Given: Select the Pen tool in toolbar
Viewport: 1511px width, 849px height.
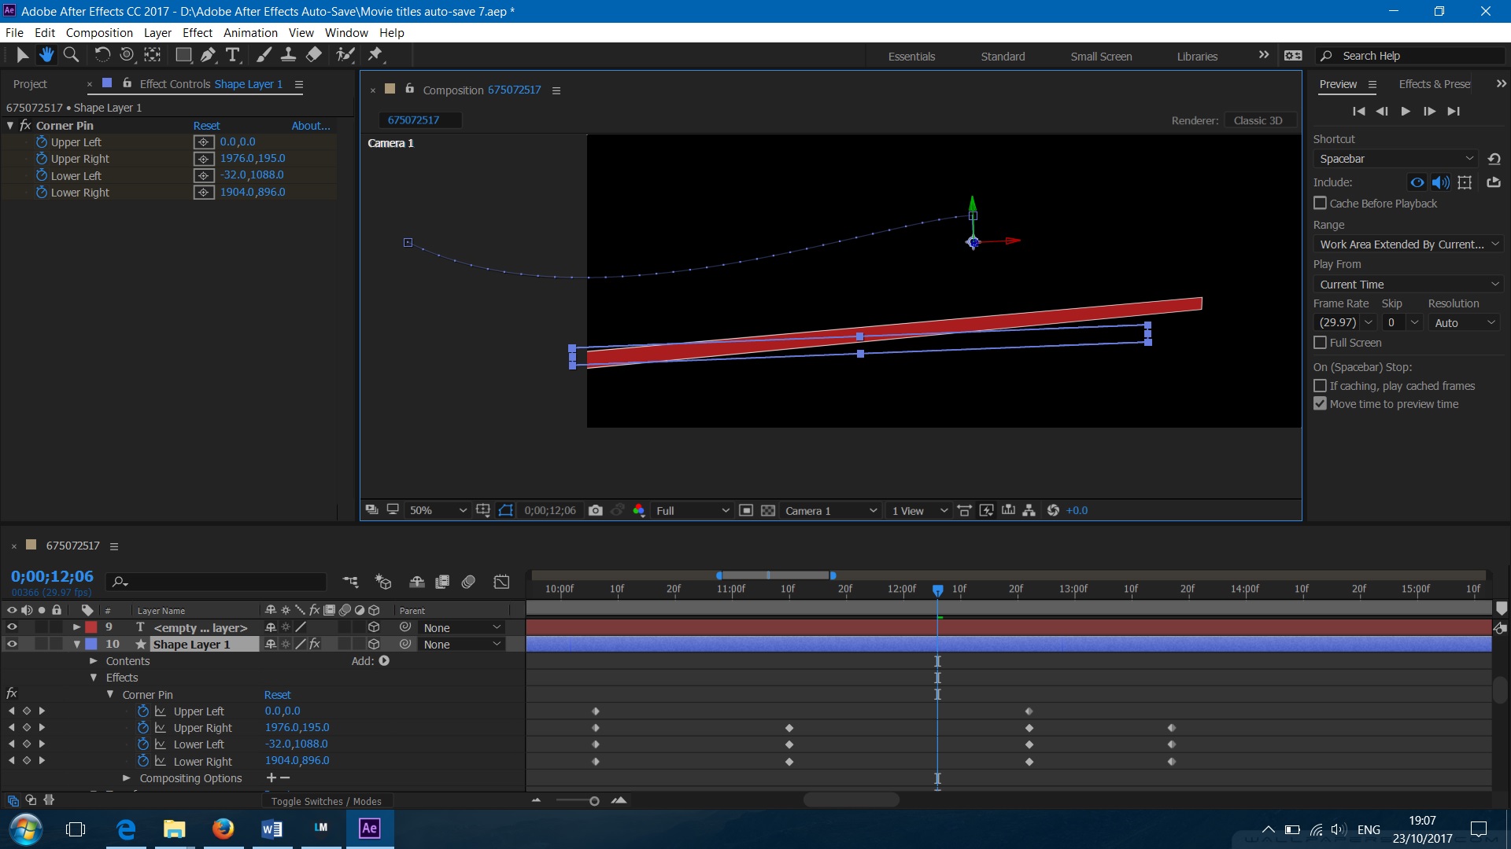Looking at the screenshot, I should [x=208, y=55].
